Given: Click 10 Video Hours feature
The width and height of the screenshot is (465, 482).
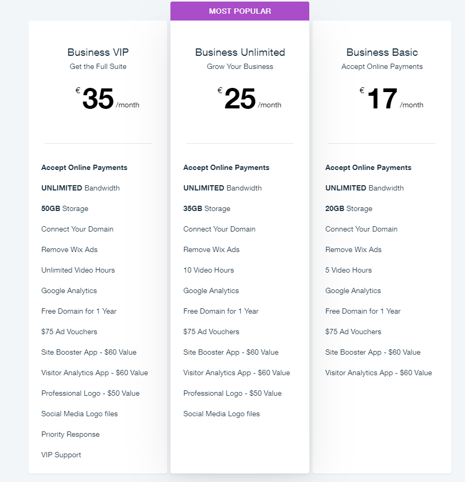Looking at the screenshot, I should (209, 270).
